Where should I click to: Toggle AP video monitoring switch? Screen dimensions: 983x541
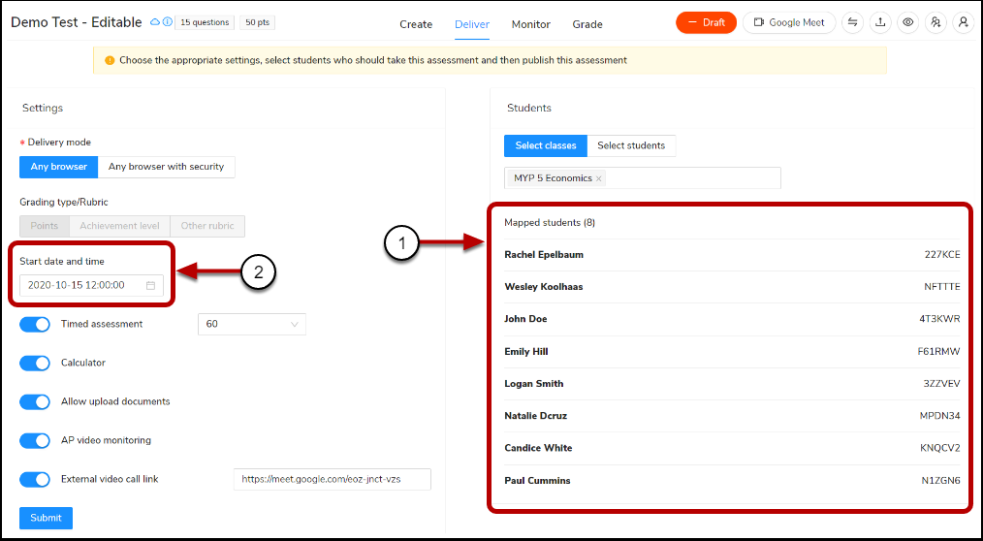pyautogui.click(x=35, y=441)
